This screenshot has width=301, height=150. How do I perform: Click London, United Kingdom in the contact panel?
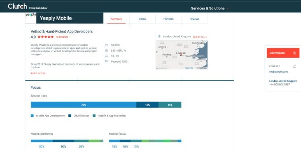coord(283,81)
